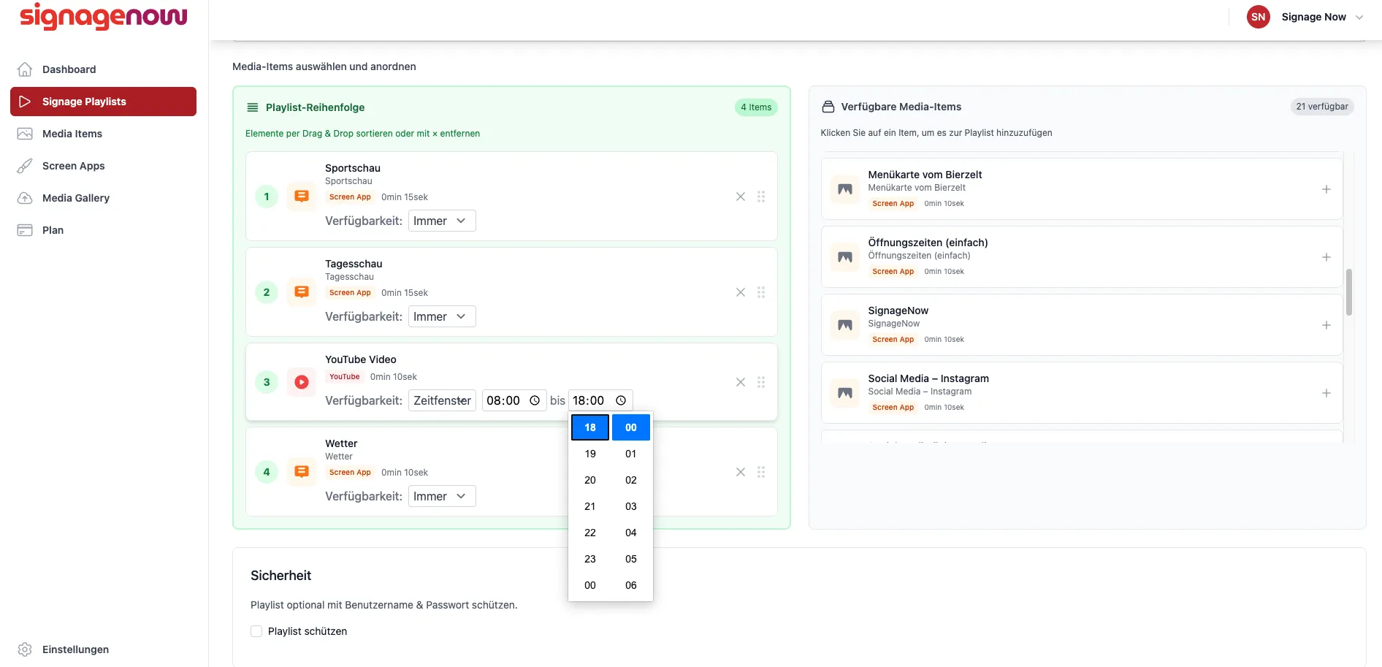Screen dimensions: 1382x667
Task: Select highlighted hour 18 in picker
Action: (x=590, y=427)
